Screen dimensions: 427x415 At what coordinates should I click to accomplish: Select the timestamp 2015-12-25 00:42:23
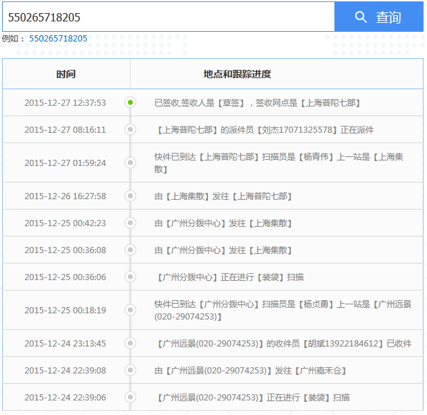point(65,223)
